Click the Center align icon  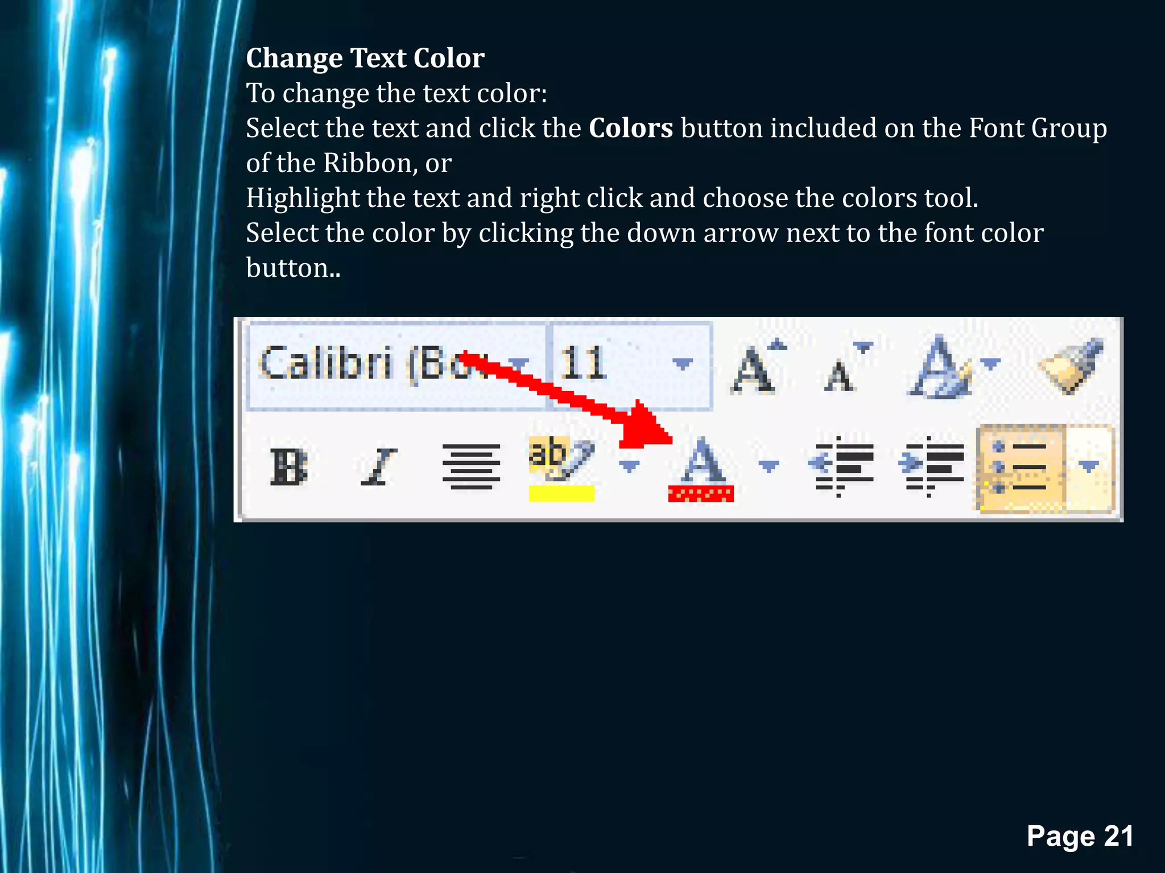click(471, 467)
